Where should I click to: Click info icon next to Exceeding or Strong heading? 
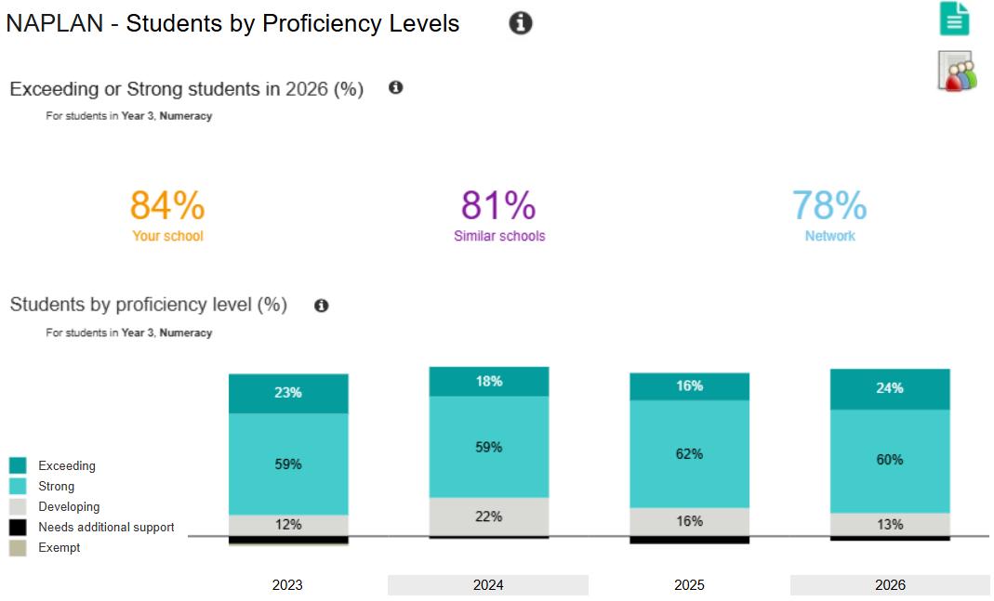[395, 87]
